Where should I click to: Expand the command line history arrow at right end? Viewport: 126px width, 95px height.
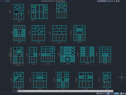pos(113,91)
